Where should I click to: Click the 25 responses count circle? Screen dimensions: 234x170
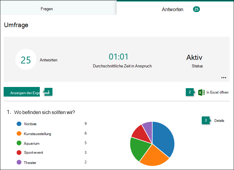point(26,59)
